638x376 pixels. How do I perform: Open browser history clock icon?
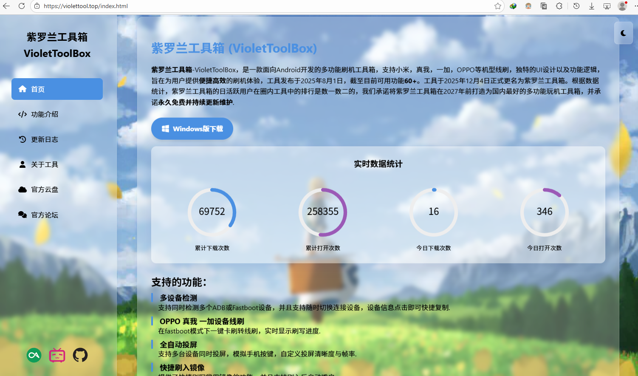(x=576, y=6)
